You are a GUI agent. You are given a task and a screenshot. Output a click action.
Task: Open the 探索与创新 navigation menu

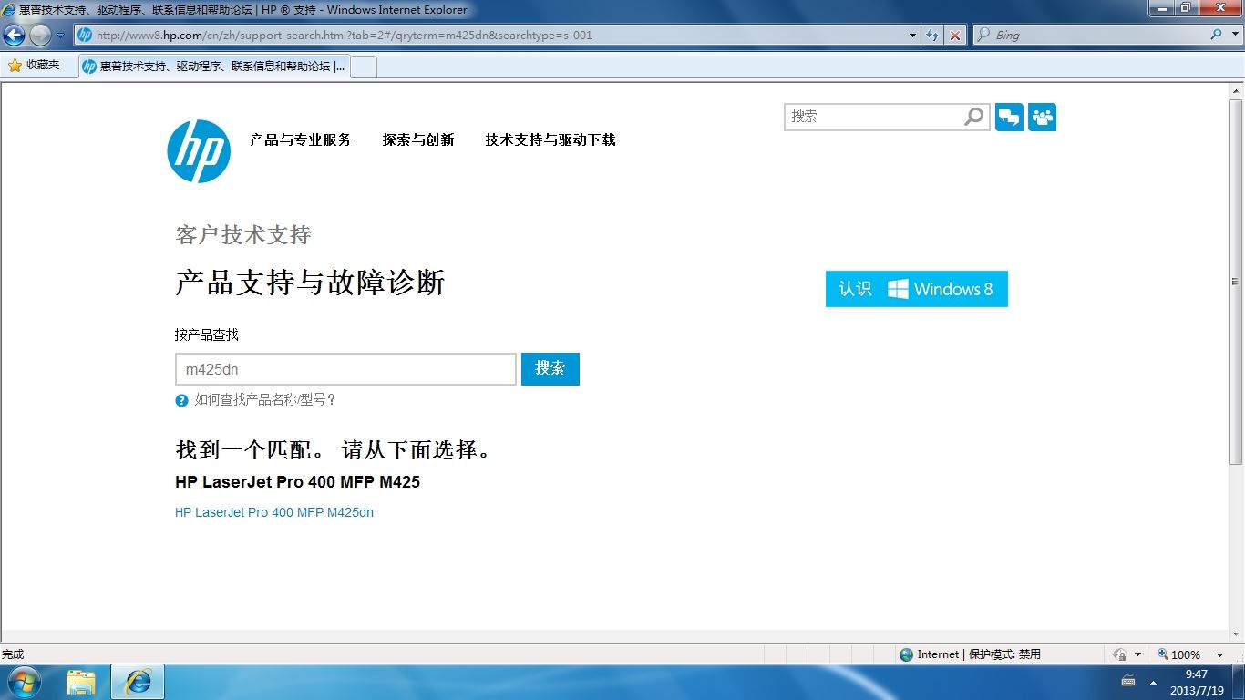[418, 139]
